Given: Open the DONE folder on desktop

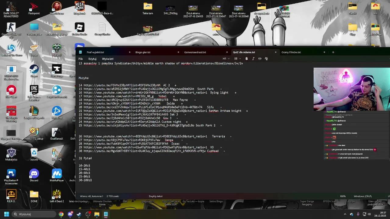Looking at the screenshot, I should click(x=34, y=196).
